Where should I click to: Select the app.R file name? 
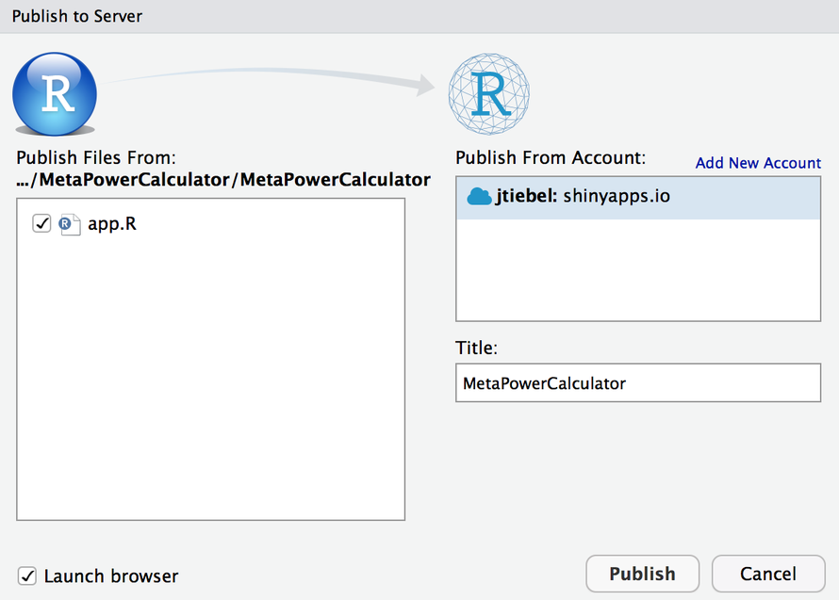tap(112, 224)
